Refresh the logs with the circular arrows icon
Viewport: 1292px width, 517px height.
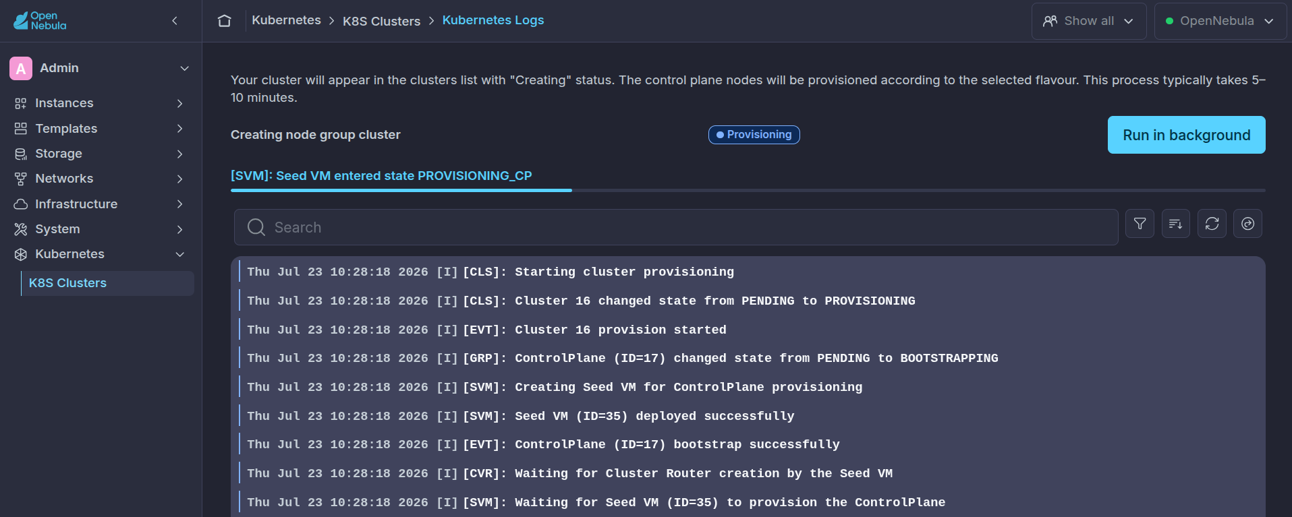1212,224
